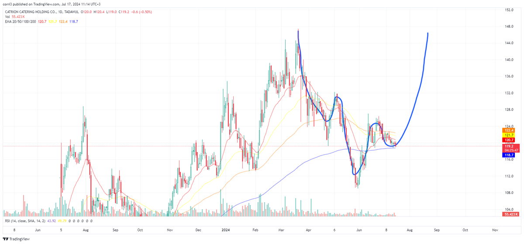Click the Apr label on time axis
This screenshot has height=244, width=524.
pos(310,229)
